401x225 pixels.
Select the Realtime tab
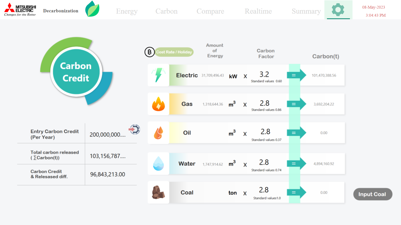point(258,11)
